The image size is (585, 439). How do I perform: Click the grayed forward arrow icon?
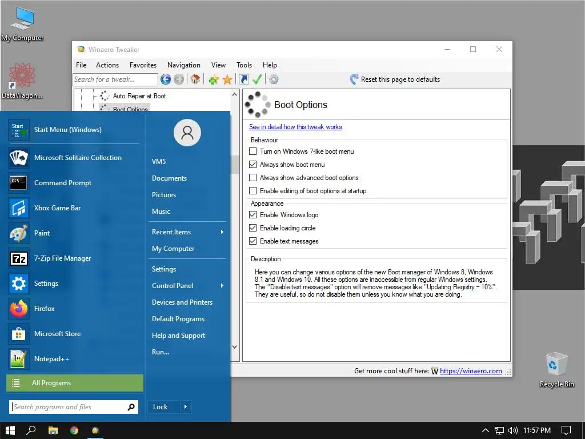tap(179, 79)
